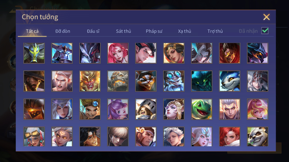This screenshot has height=162, width=289.
Task: Switch to the Xạ thủ tab
Action: tap(184, 31)
